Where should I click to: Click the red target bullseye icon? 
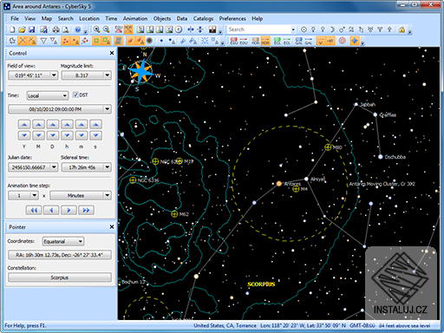pyautogui.click(x=343, y=41)
